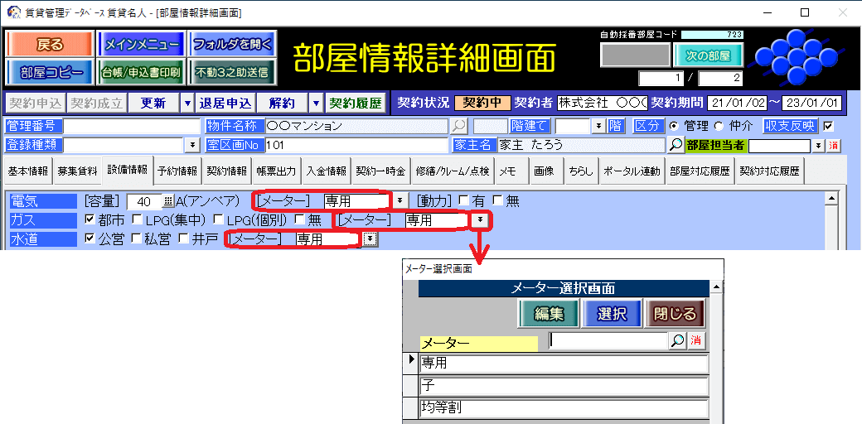Click the search magnifier in メーター選択画面
862x424 pixels.
677,340
